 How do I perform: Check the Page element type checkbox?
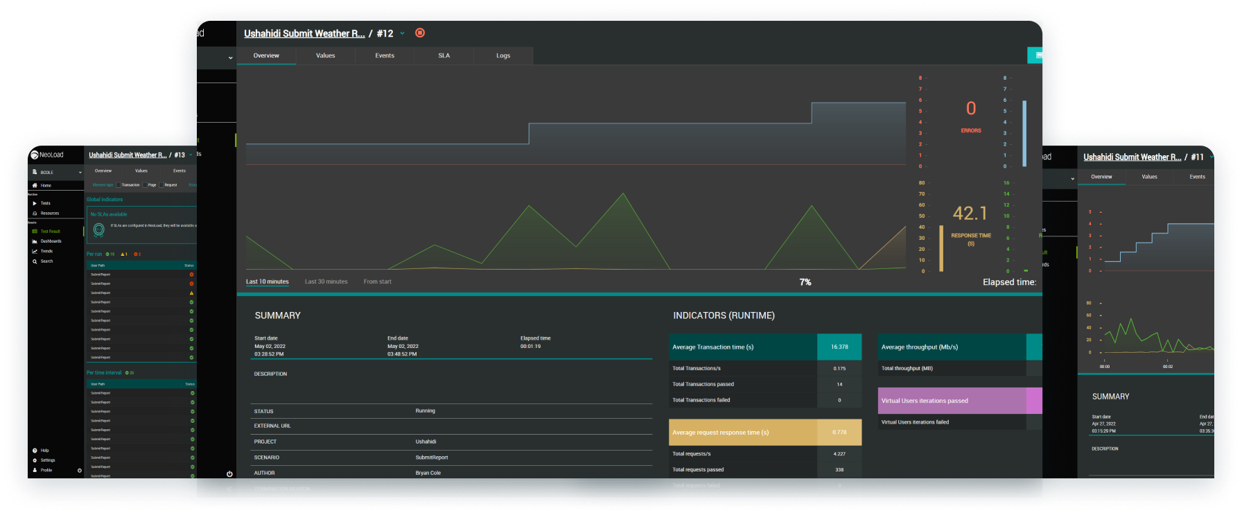[x=145, y=185]
